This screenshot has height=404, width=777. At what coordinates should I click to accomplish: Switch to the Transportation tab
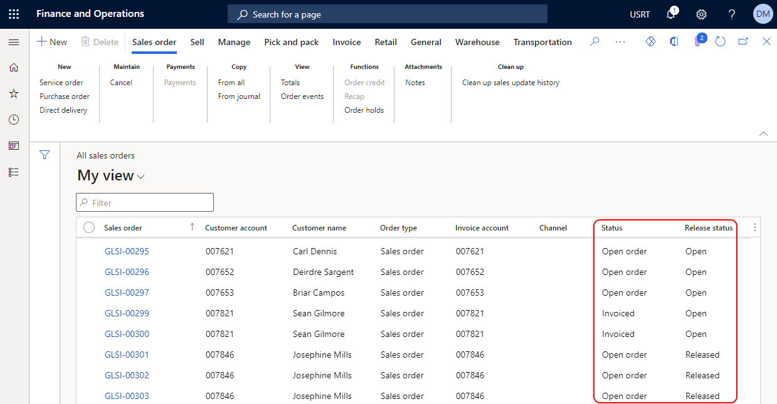(542, 42)
